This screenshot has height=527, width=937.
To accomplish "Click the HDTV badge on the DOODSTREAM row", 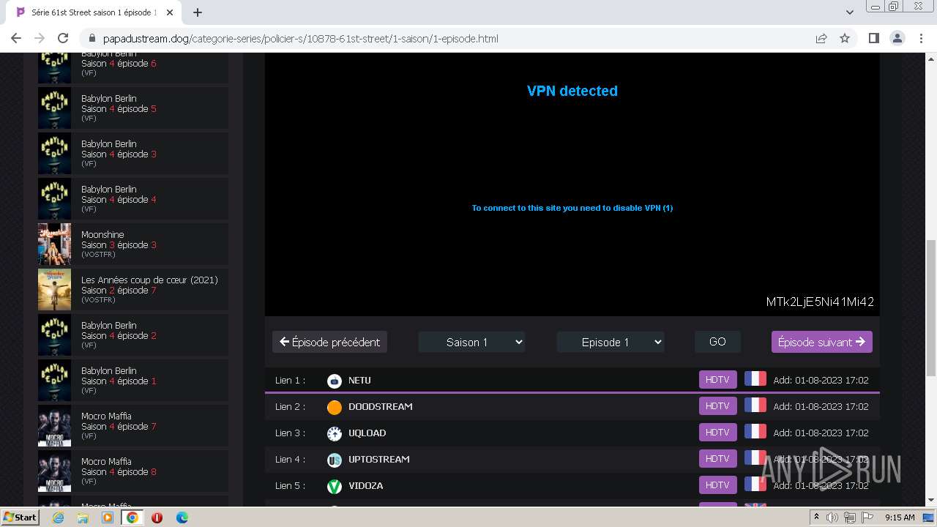I will pyautogui.click(x=717, y=406).
